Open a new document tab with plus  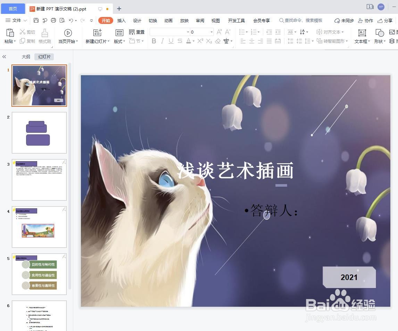tap(119, 9)
